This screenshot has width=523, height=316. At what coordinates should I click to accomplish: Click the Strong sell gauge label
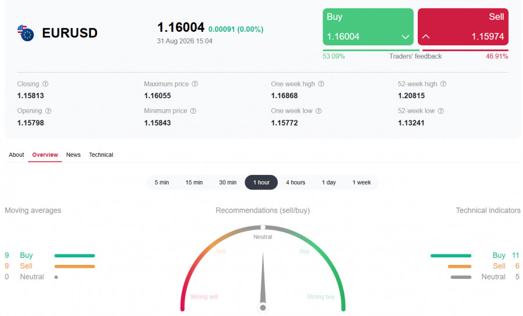(x=204, y=297)
